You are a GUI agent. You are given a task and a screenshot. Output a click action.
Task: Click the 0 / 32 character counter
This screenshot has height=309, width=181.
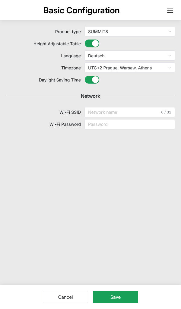166,112
